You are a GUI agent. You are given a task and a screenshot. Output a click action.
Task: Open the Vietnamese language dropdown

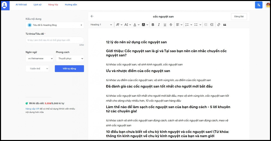coord(40,59)
